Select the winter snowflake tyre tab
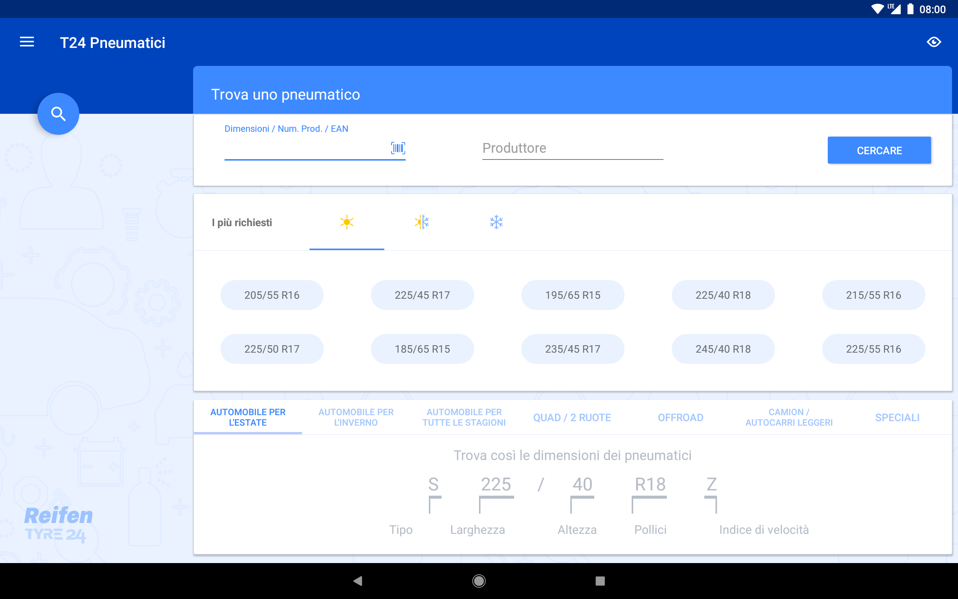This screenshot has width=958, height=599. click(496, 222)
